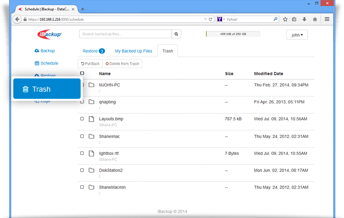This screenshot has width=344, height=218.
Task: Click the Yahoo search input field
Action: (x=249, y=19)
